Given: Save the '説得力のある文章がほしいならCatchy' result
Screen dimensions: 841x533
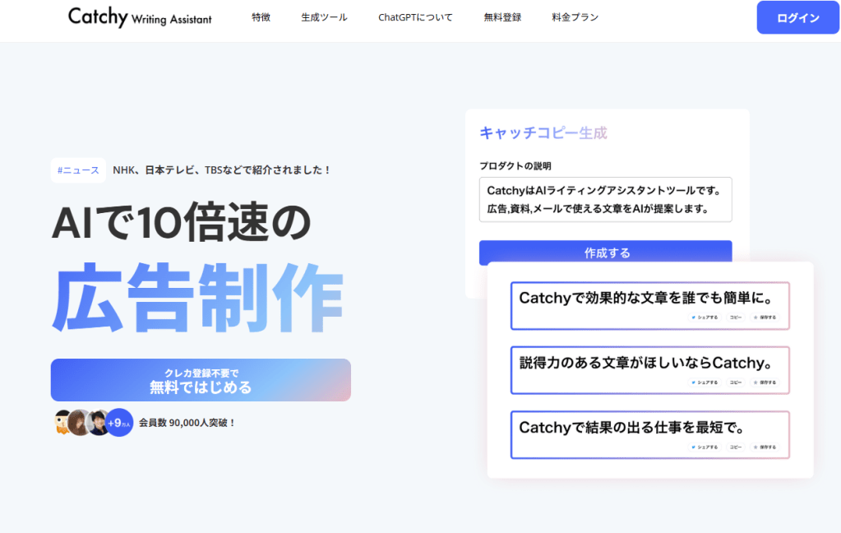Looking at the screenshot, I should [x=765, y=382].
